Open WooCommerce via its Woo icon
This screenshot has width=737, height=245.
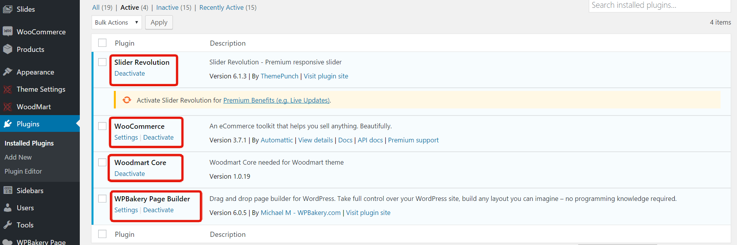tap(7, 31)
